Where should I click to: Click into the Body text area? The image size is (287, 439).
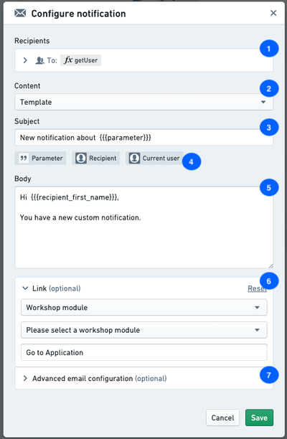144,227
